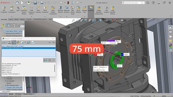Open the Move Component dropdown arrow
The image size is (173, 97).
point(45,17)
